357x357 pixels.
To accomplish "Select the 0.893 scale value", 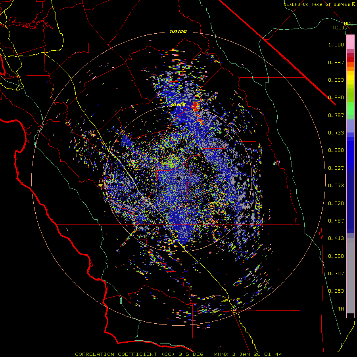I will [x=336, y=80].
